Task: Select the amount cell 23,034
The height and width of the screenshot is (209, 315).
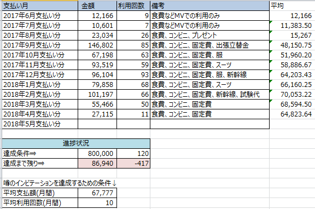Action: (x=97, y=36)
